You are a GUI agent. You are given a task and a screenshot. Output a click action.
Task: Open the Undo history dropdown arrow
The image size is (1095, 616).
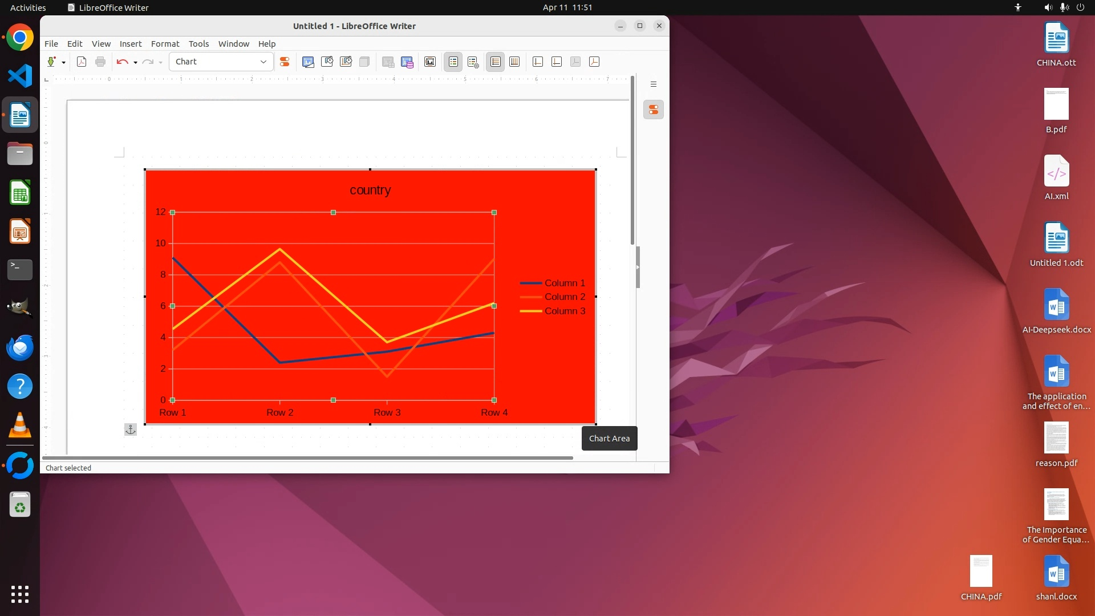(135, 62)
